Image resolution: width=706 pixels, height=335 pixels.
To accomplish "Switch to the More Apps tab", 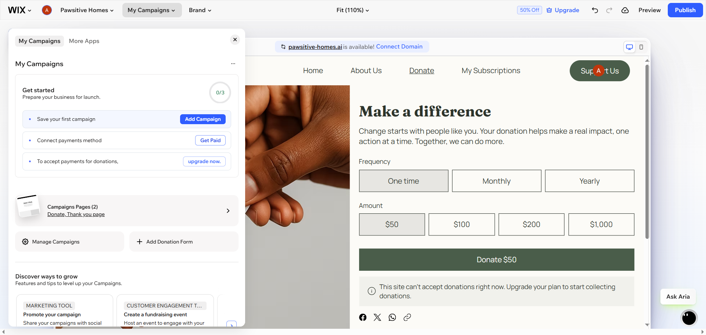I will click(x=84, y=41).
